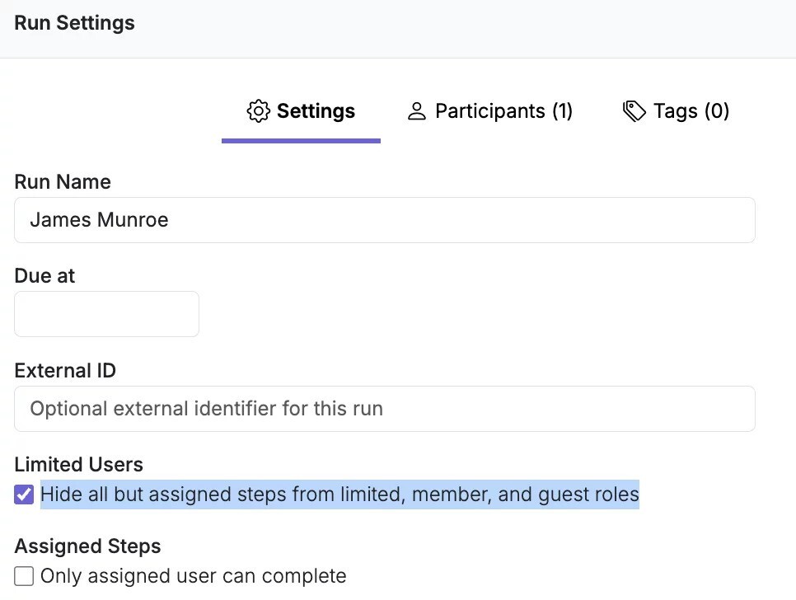The height and width of the screenshot is (600, 796).
Task: Click the Assigned Steps section heading
Action: (x=87, y=546)
